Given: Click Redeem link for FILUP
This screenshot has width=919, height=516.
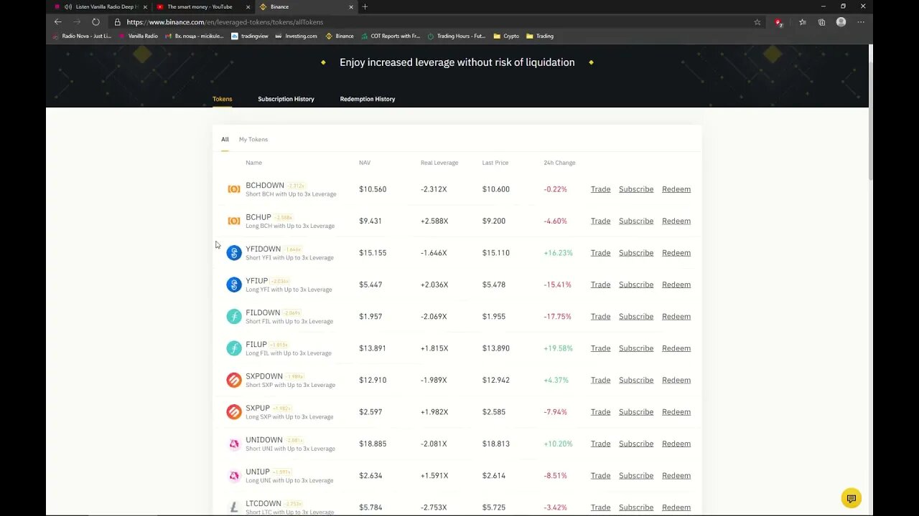Looking at the screenshot, I should click(x=676, y=348).
